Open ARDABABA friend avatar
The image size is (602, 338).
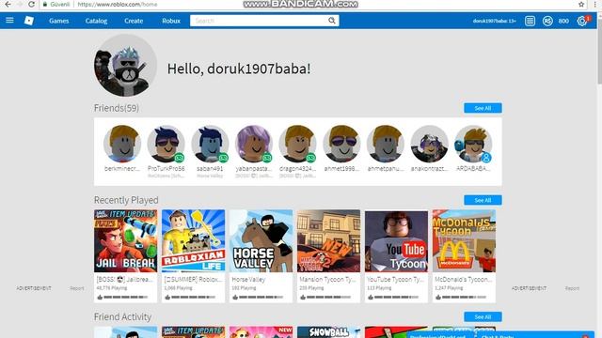(473, 144)
